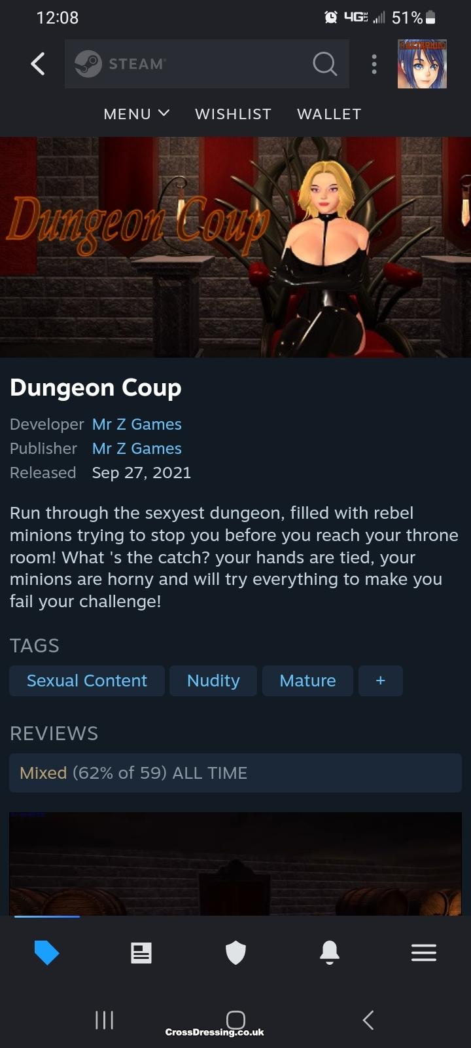This screenshot has height=1048, width=471.
Task: Open the three-dot overflow menu
Action: tap(374, 64)
